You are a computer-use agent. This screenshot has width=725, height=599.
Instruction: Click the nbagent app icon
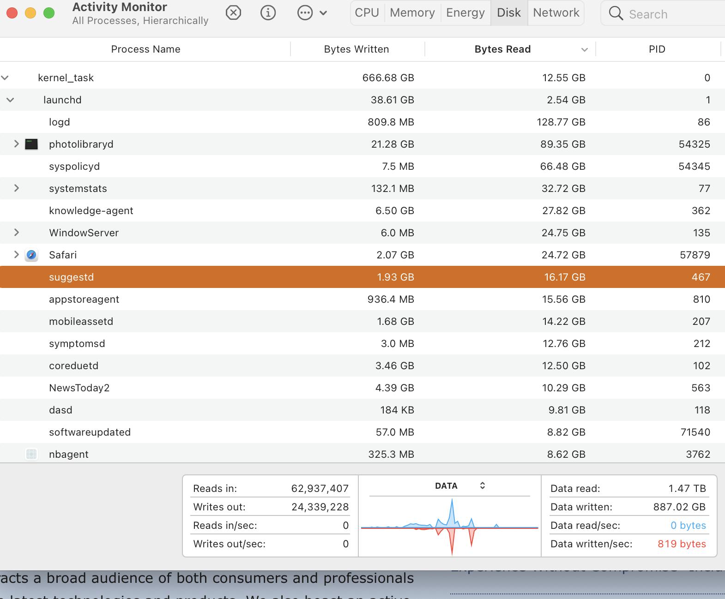(31, 454)
